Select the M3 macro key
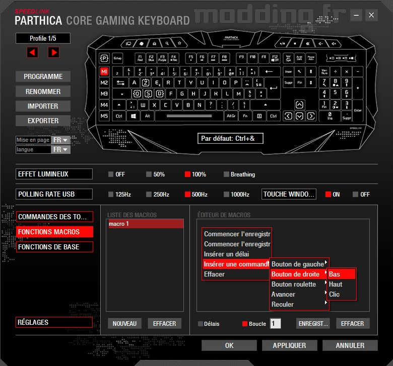 tap(104, 94)
